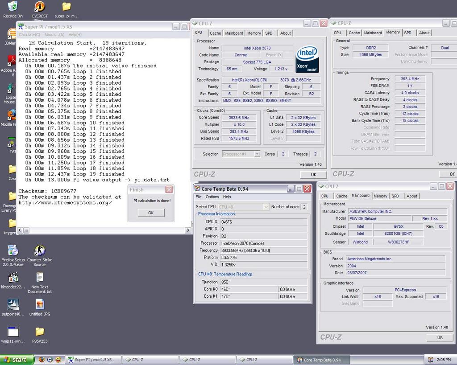Click the P5W DH Deluxe model field
457x365 pixels.
(x=380, y=218)
